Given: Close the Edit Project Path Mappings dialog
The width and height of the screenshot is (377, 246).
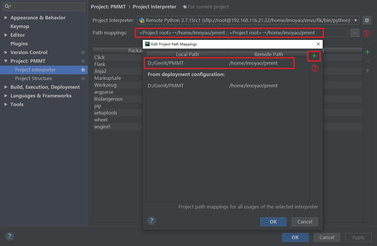Looking at the screenshot, I should point(318,44).
